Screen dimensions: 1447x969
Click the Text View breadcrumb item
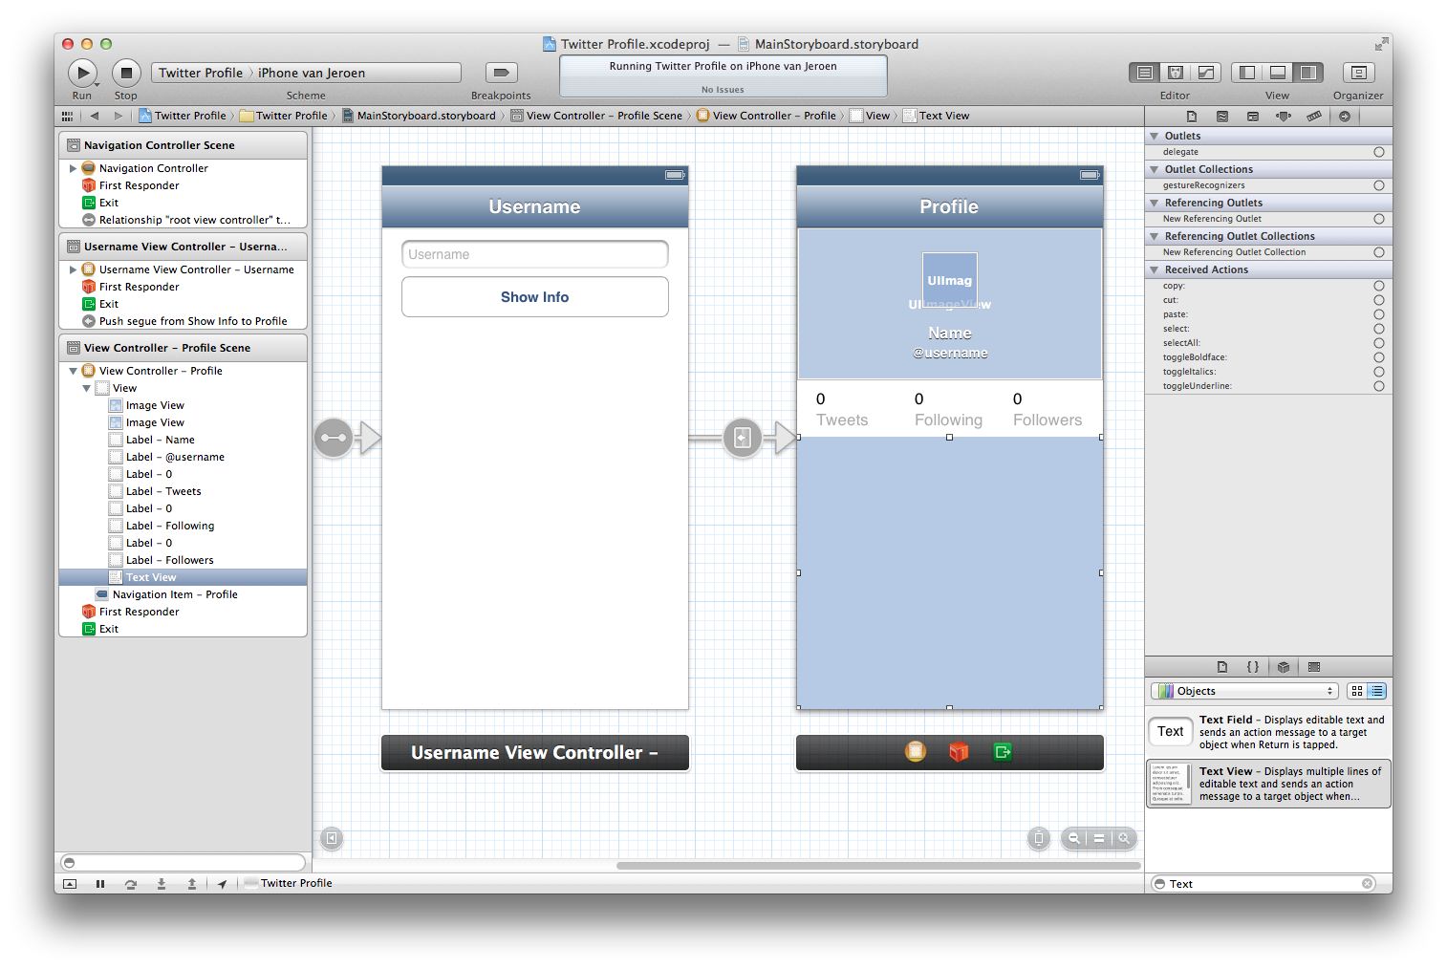(937, 116)
